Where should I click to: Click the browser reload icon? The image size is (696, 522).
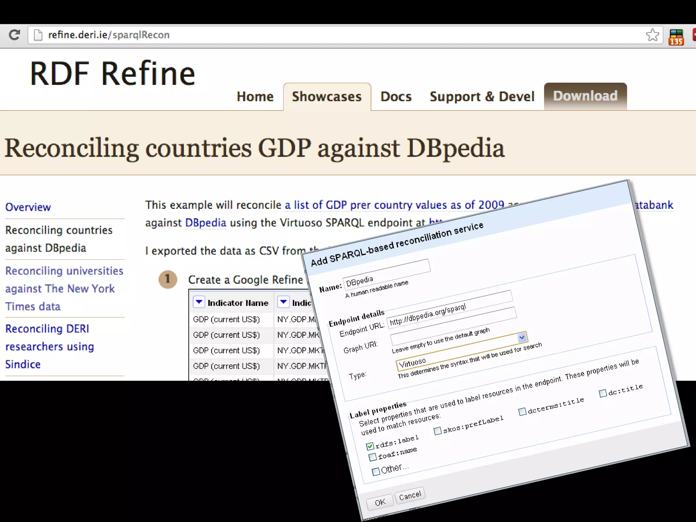(14, 35)
